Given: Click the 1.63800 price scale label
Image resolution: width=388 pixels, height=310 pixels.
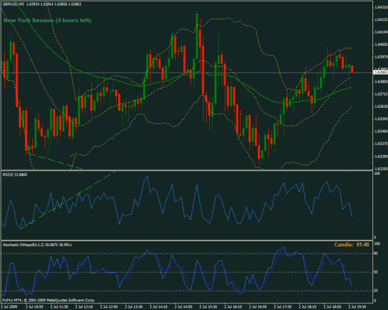Looking at the screenshot, I should point(381,82).
